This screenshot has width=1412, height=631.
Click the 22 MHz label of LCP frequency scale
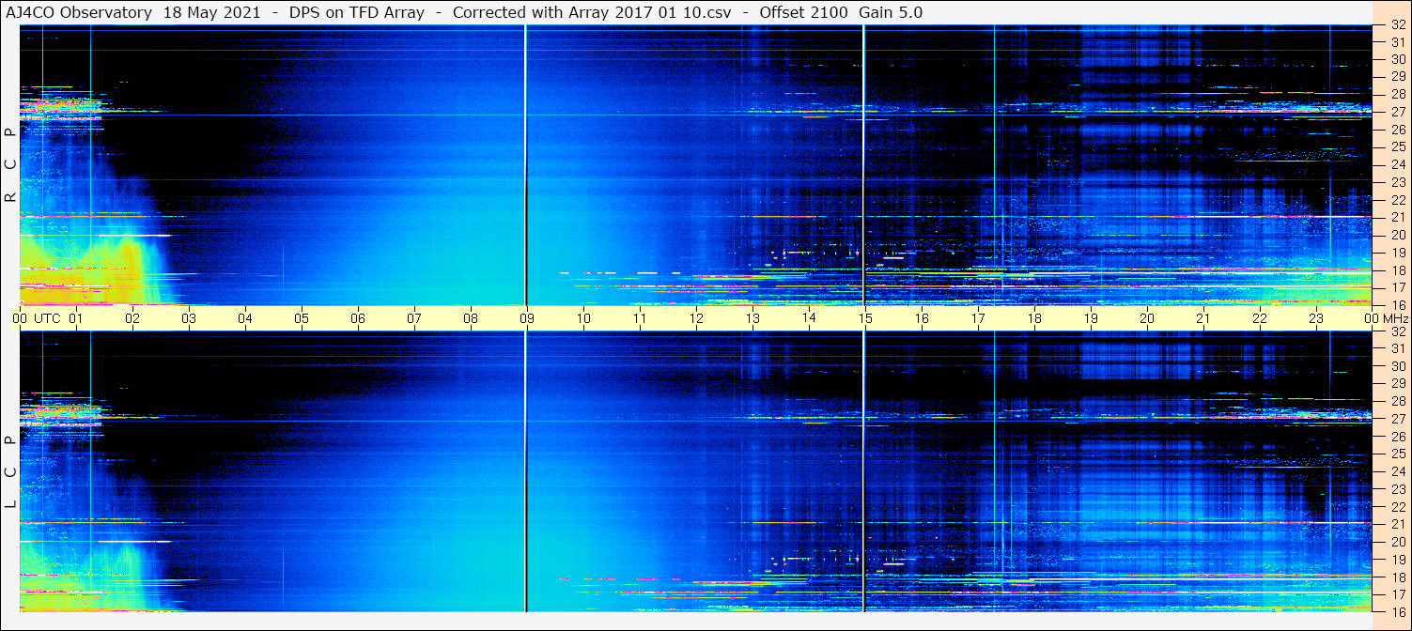(1397, 506)
